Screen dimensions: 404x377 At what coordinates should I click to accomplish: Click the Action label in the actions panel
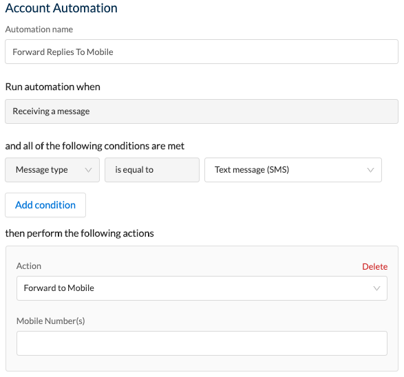[29, 266]
